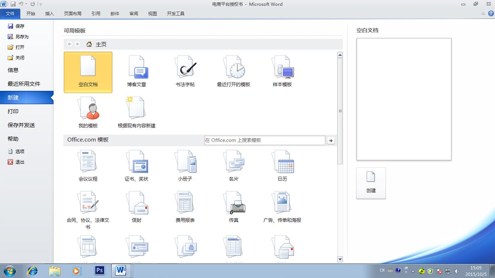Select the 空白文档 blank document template

click(88, 72)
